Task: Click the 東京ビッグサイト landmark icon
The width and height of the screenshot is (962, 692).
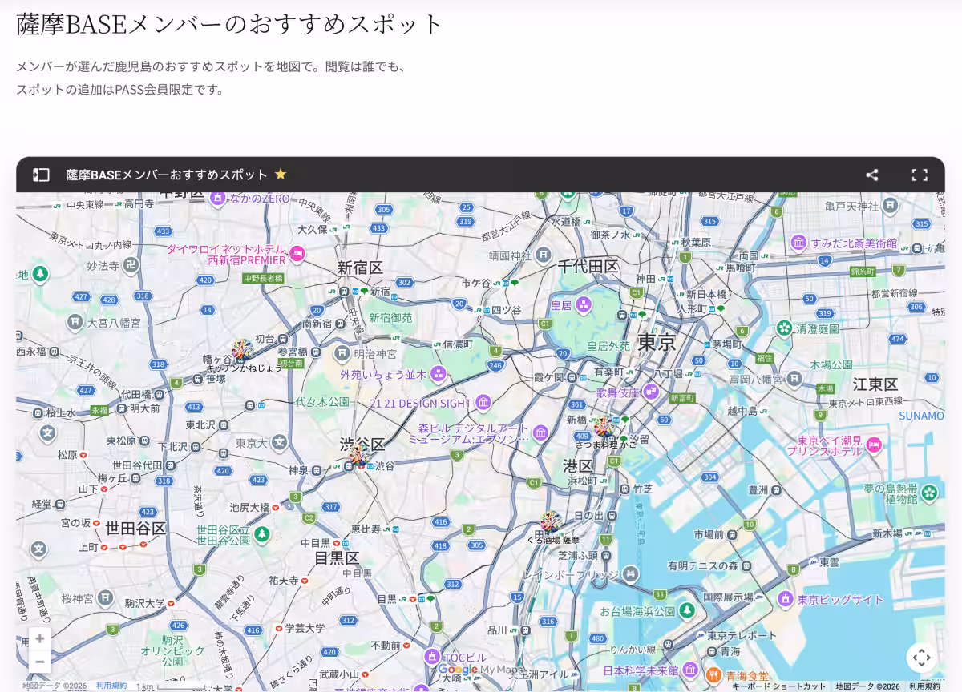Action: (x=785, y=599)
